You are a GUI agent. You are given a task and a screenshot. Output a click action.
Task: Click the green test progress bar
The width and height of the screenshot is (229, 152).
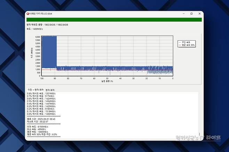point(114,20)
